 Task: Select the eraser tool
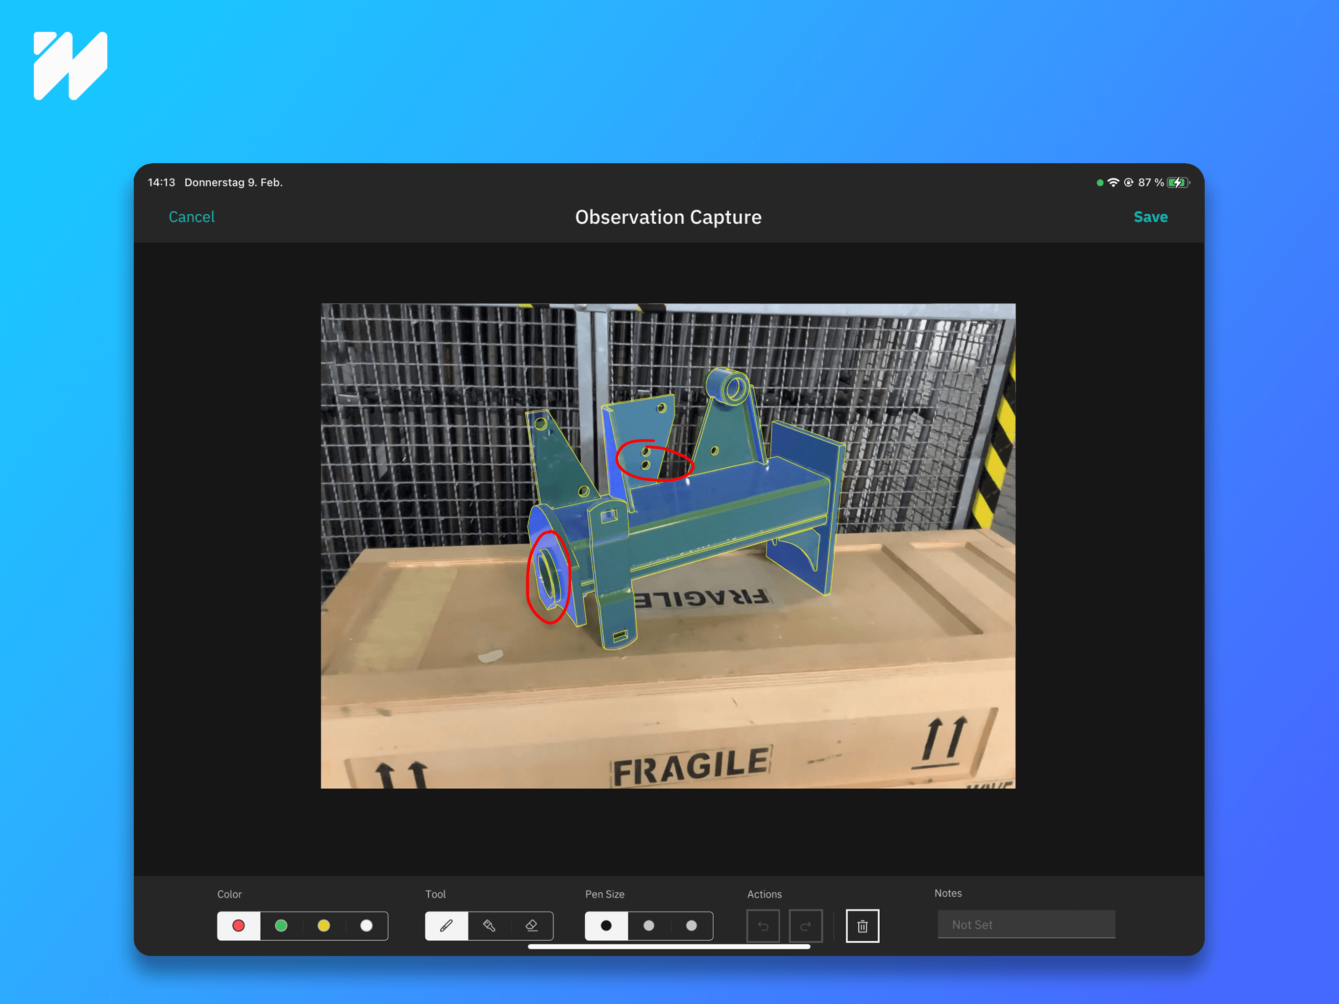(x=531, y=925)
